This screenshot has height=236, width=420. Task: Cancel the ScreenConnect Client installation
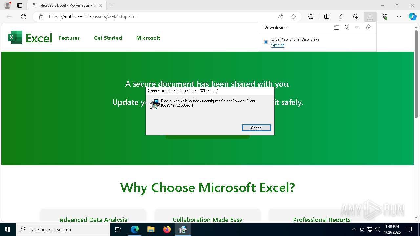pyautogui.click(x=257, y=128)
